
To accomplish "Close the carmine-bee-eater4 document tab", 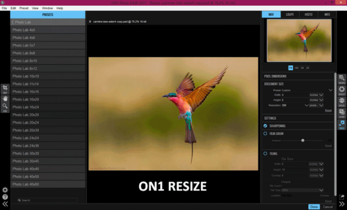I will coord(90,22).
